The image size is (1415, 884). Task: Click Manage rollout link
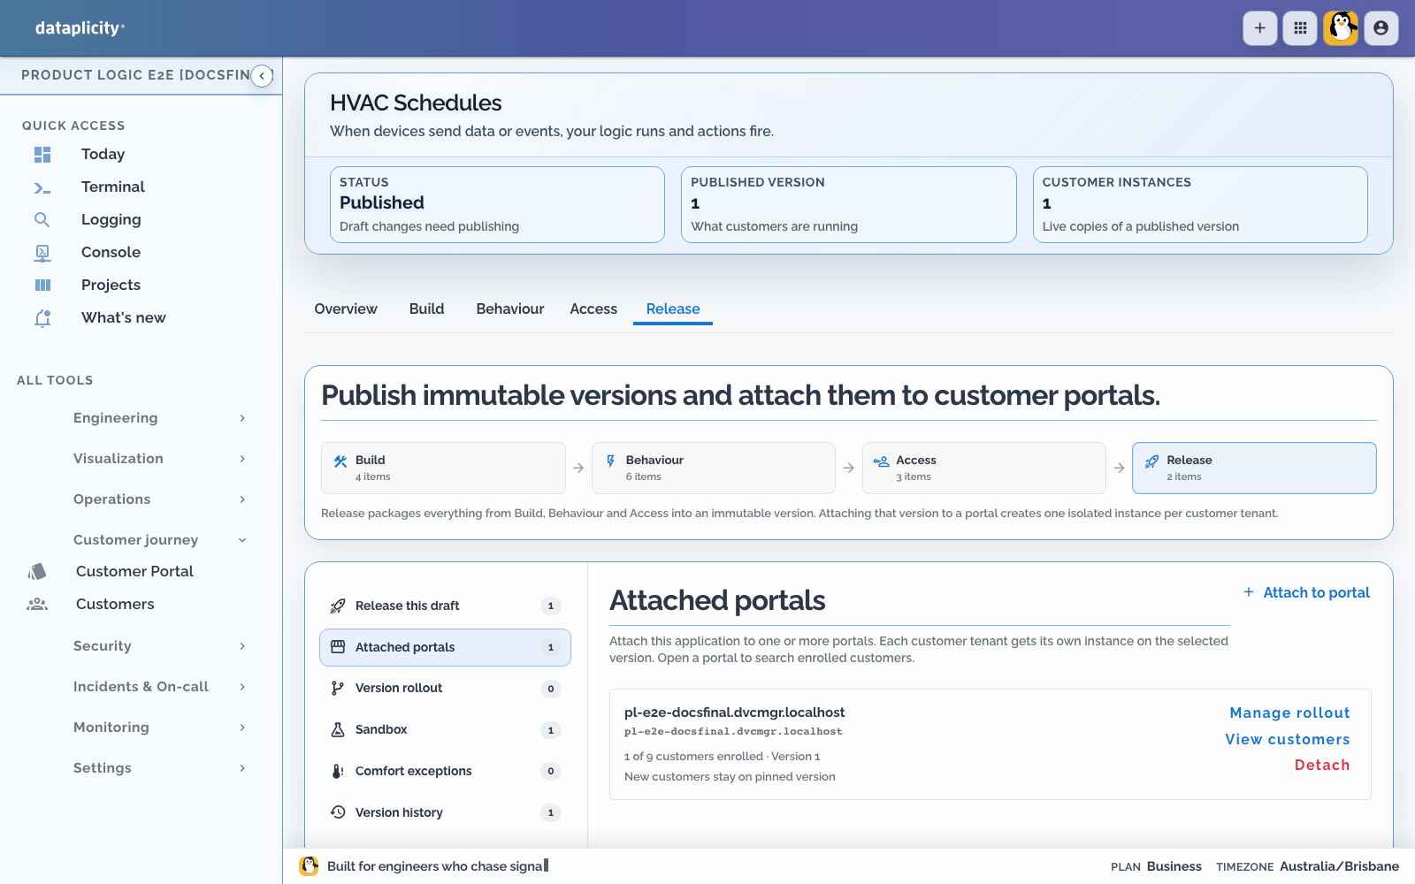(x=1289, y=713)
